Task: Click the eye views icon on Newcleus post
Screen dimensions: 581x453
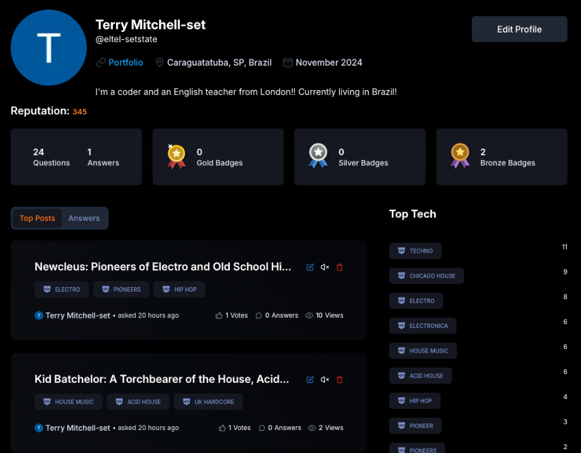Action: point(309,316)
